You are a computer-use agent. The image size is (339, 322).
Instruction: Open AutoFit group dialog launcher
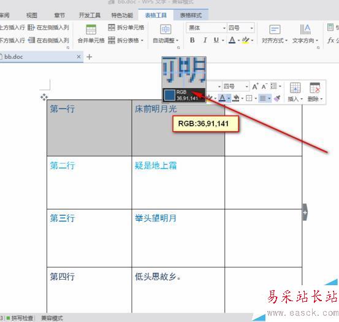pos(178,48)
